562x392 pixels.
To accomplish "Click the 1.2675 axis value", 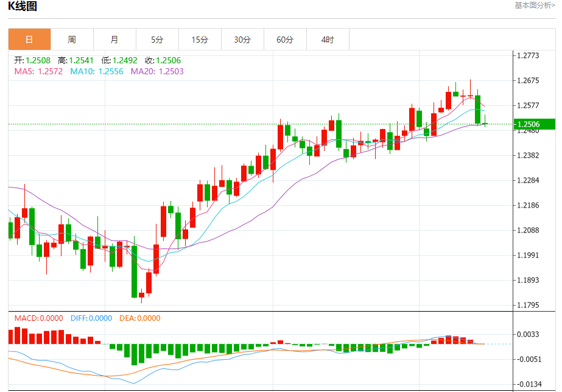I will pos(527,80).
